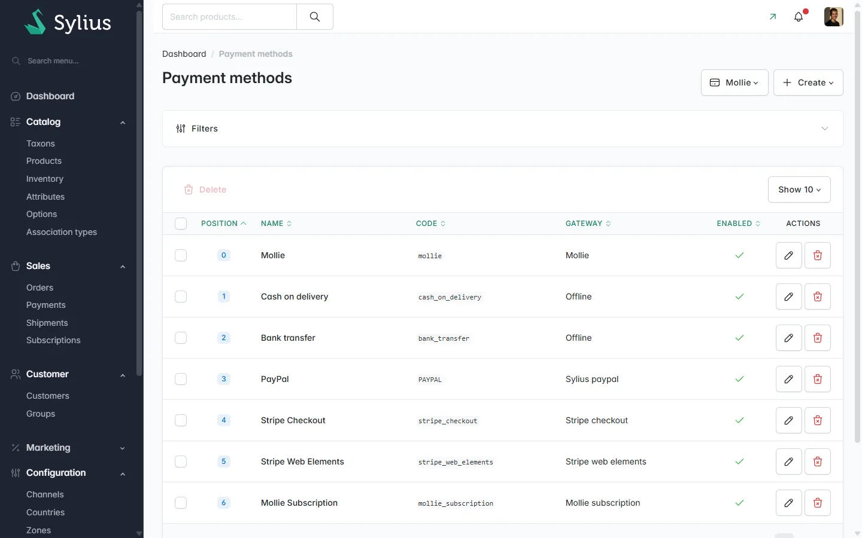862x538 pixels.
Task: Open the storefront arrow icon
Action: pos(773,17)
